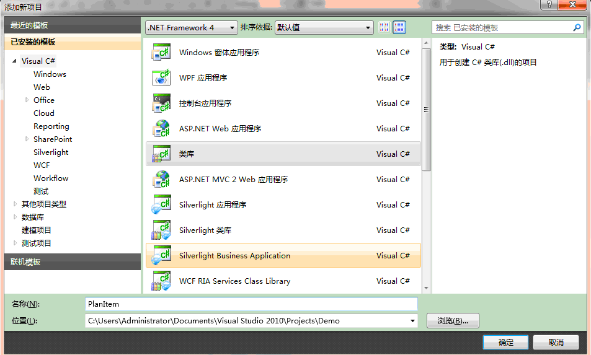Open the 已安装的模板 section

73,42
